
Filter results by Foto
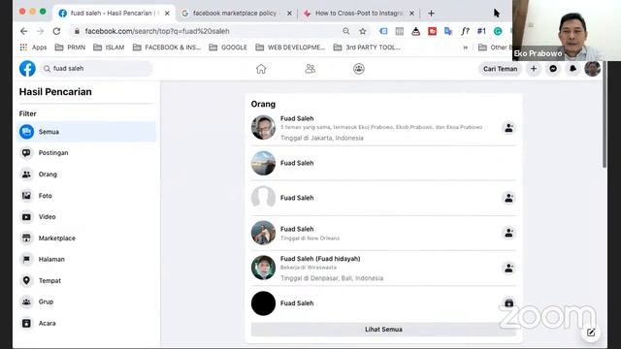click(86, 196)
